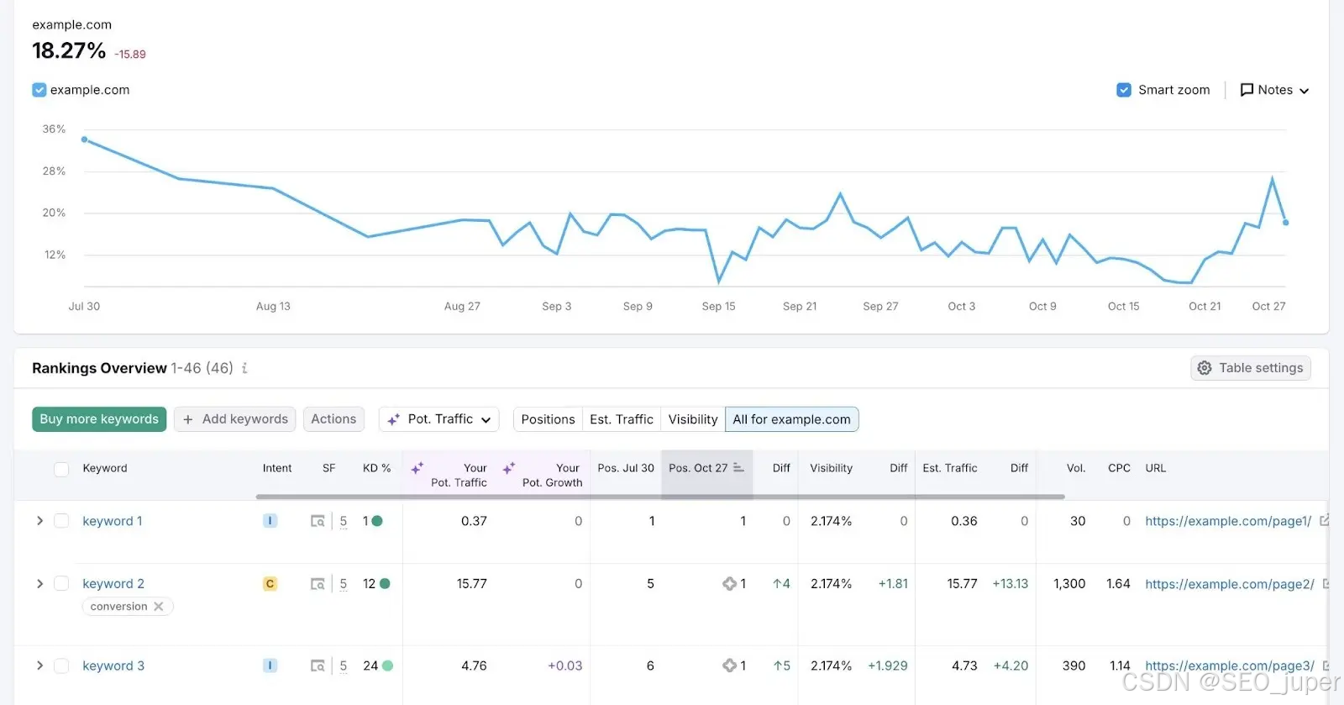The image size is (1344, 705).
Task: Open the keyword 3 link
Action: click(113, 666)
